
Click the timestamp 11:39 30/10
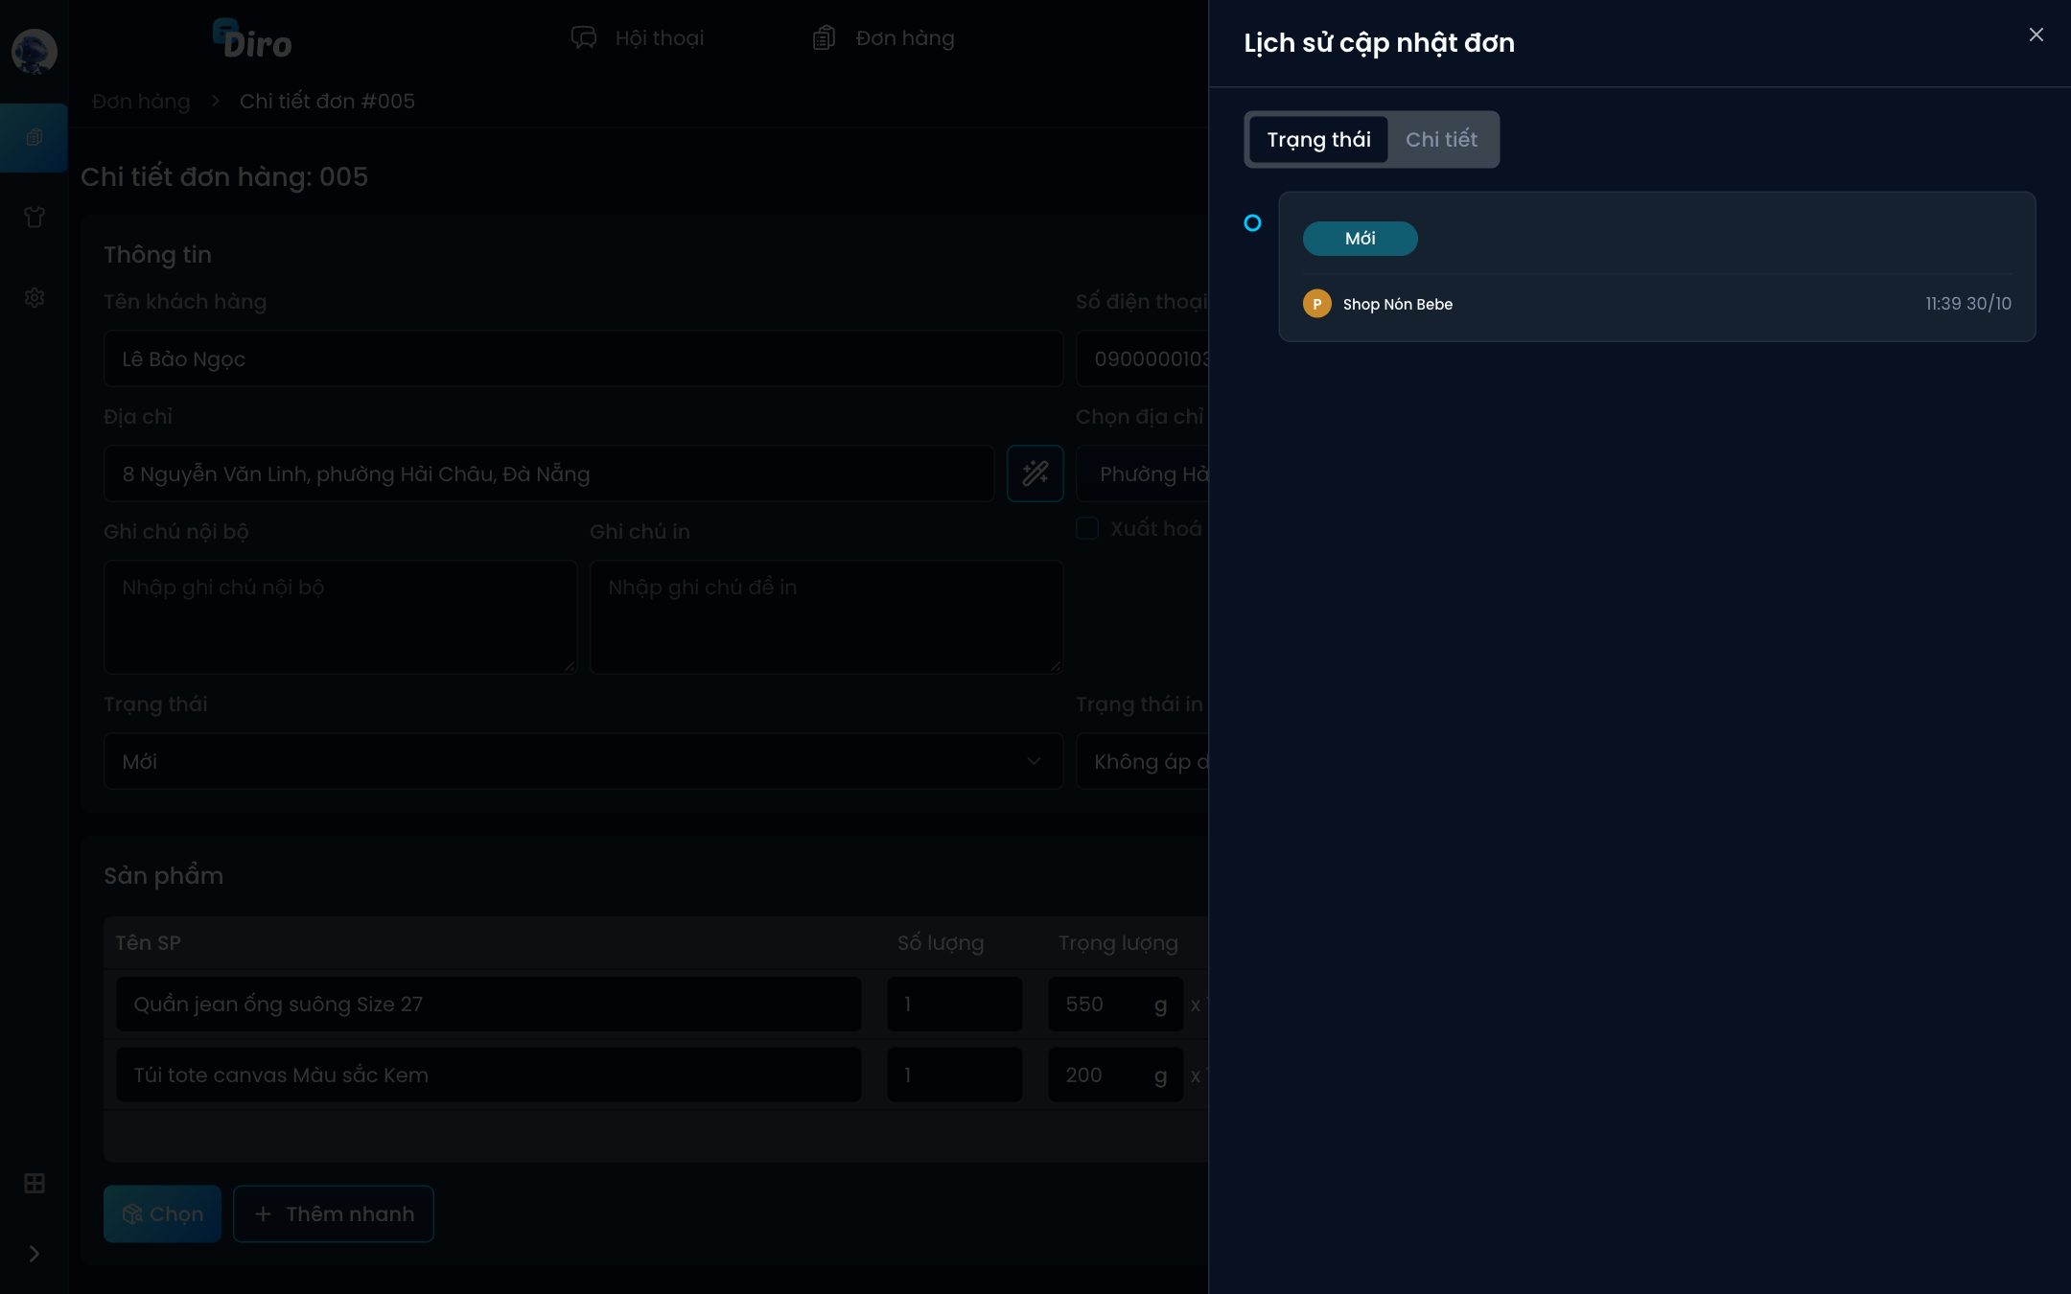click(x=1967, y=304)
